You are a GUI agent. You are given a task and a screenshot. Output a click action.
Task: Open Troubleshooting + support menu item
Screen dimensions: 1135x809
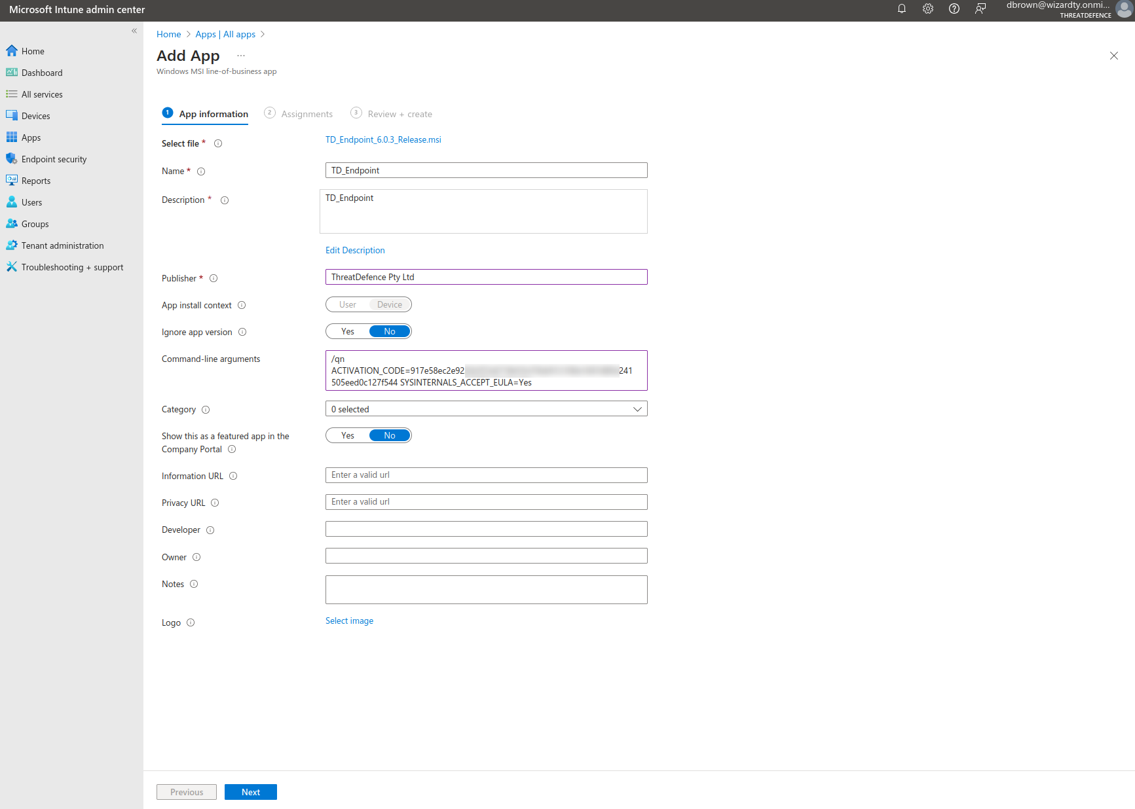tap(71, 267)
